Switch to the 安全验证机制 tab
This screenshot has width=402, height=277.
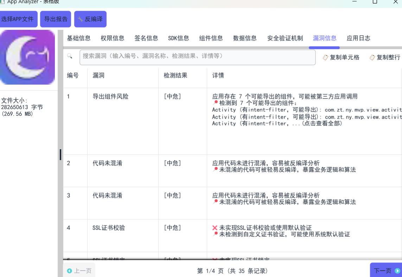tap(285, 38)
